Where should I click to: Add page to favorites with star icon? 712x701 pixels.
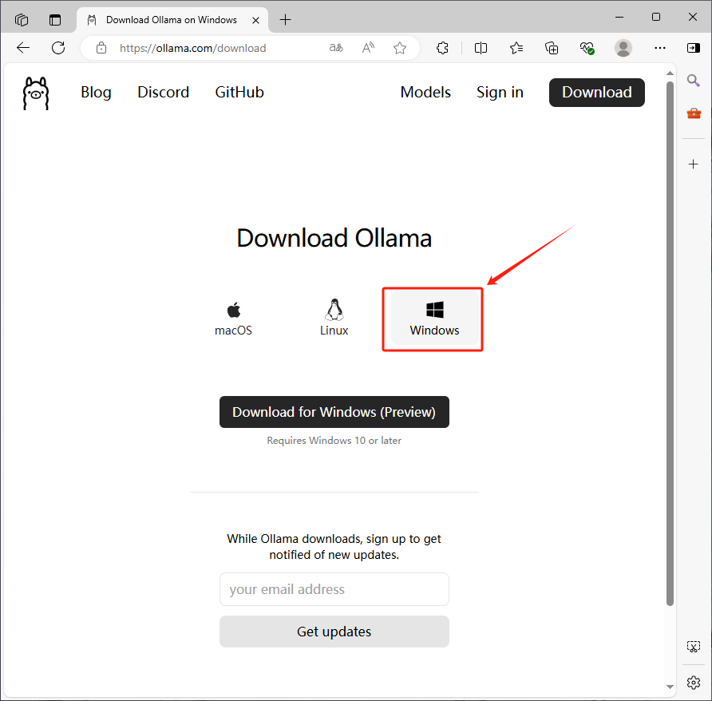point(400,48)
